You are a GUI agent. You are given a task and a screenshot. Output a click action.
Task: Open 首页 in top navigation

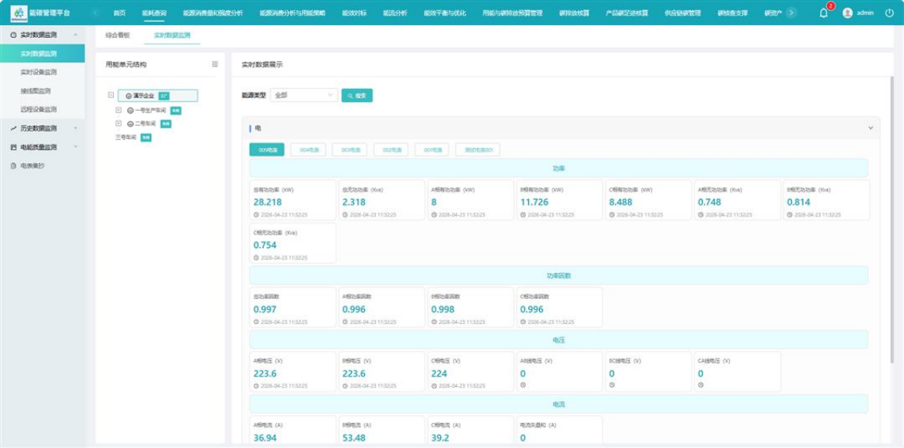tap(119, 13)
